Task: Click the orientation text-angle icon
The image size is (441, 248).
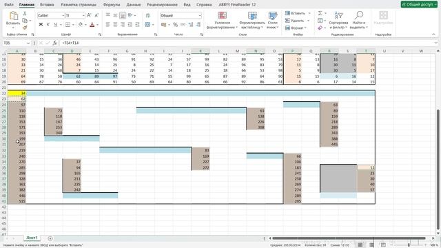Action: point(130,15)
